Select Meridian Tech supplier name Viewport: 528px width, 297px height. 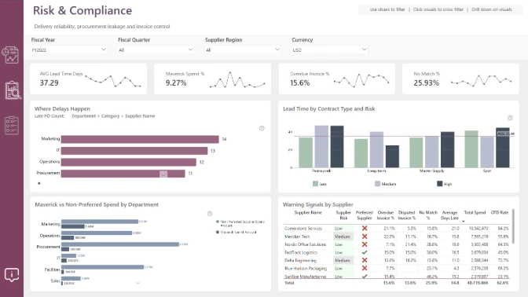(x=297, y=236)
